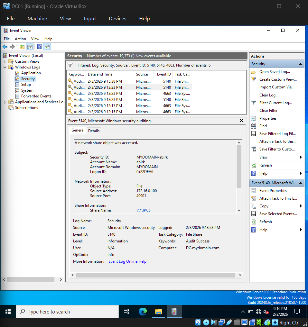308x327 pixels.
Task: Expand the Help submenu arrow under Security actions
Action: pyautogui.click(x=301, y=173)
